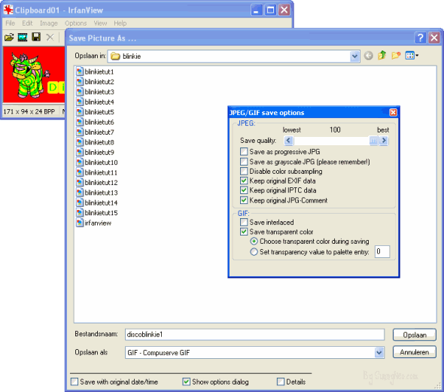Select the blinkietut12 file icon
Image resolution: width=444 pixels, height=392 pixels.
[x=80, y=182]
